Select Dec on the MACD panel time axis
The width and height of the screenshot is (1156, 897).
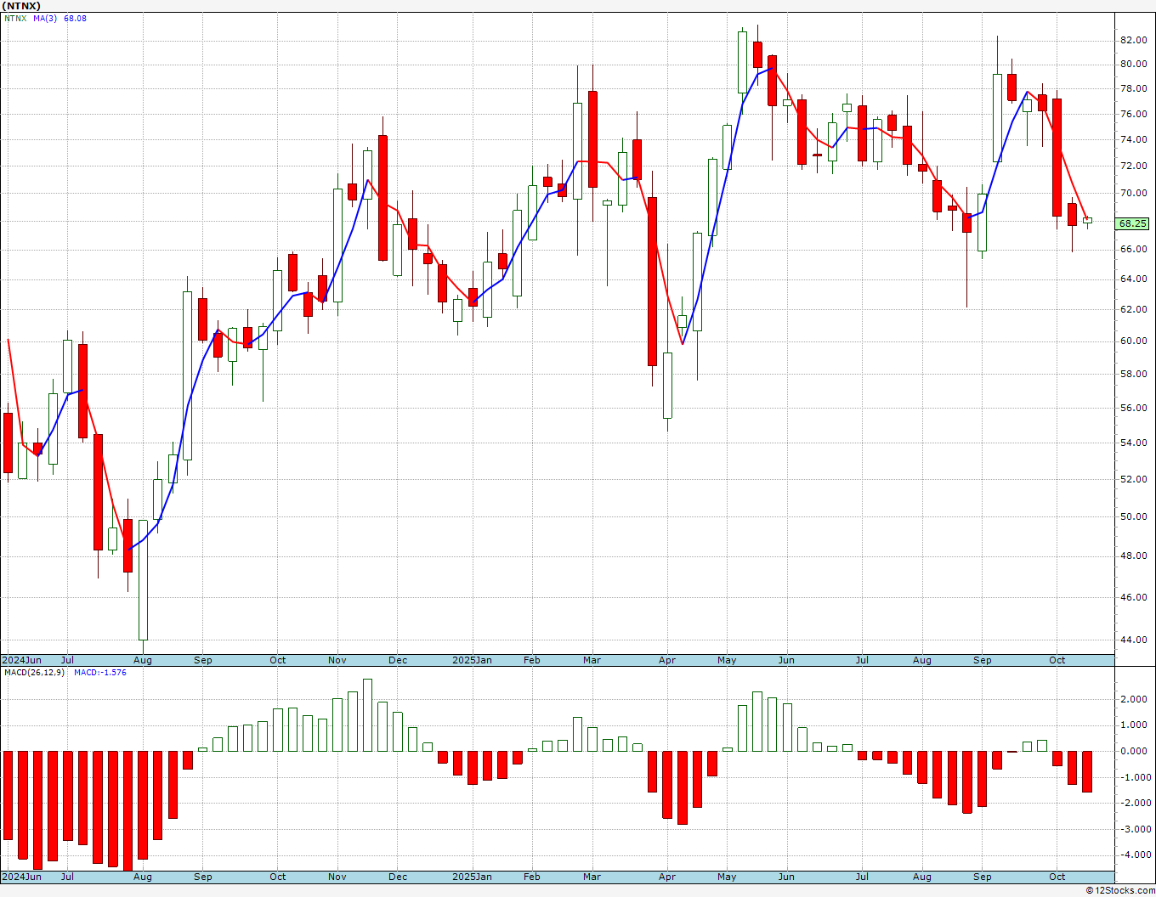[398, 877]
